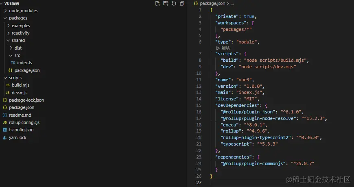Click the "MIT" license value
This screenshot has width=354, height=187.
(x=250, y=99)
